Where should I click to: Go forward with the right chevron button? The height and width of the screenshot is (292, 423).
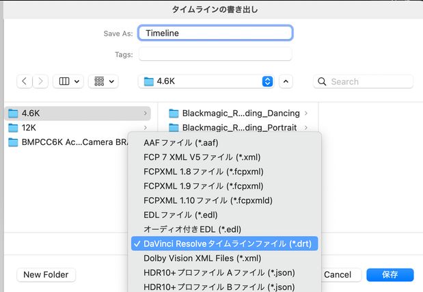point(40,81)
